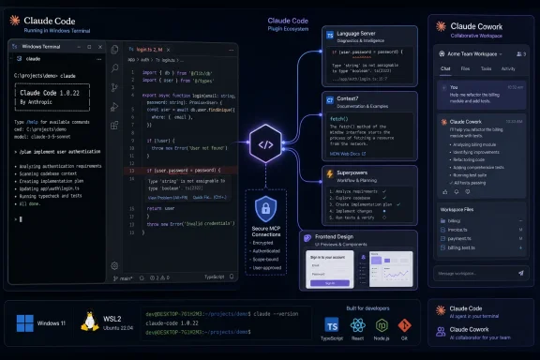Click the Message workspace input field
The height and width of the screenshot is (360, 540).
point(475,274)
